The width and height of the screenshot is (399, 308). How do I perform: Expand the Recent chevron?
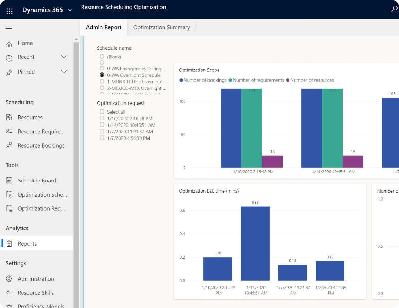point(64,57)
